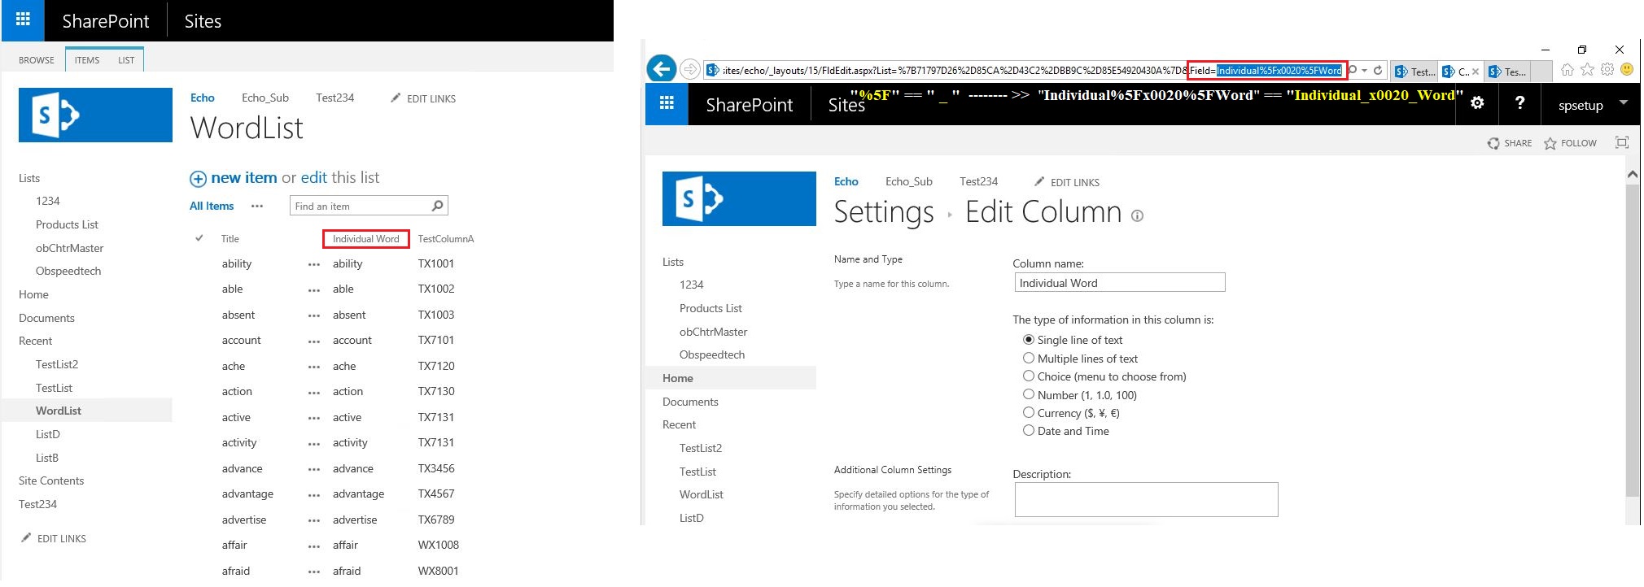Open browser tools gear icon
The height and width of the screenshot is (587, 1644).
[1607, 70]
